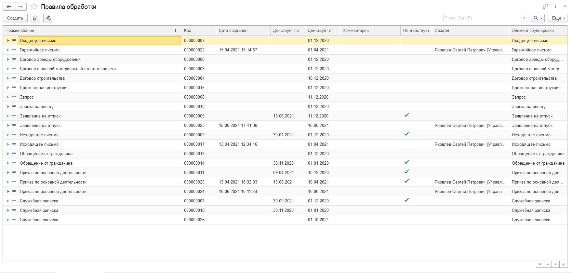Select Служебная записка with code 000000016
The width and height of the screenshot is (572, 273).
[x=100, y=210]
